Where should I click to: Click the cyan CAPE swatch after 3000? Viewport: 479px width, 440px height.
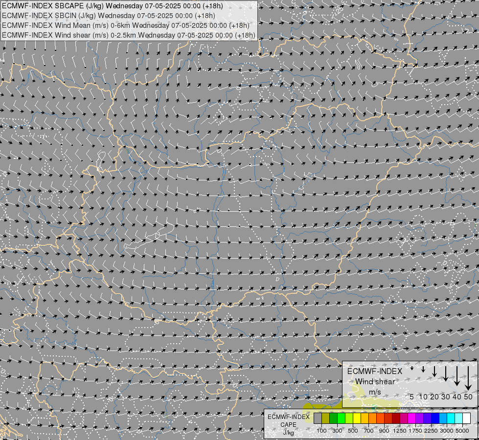(451, 418)
